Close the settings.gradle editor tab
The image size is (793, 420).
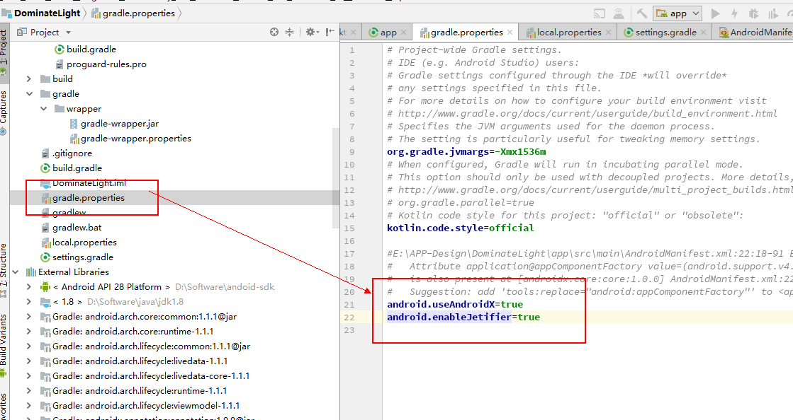pyautogui.click(x=704, y=33)
